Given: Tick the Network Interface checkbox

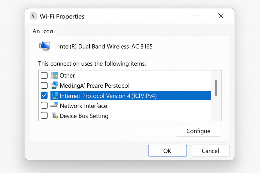Looking at the screenshot, I should 44,105.
